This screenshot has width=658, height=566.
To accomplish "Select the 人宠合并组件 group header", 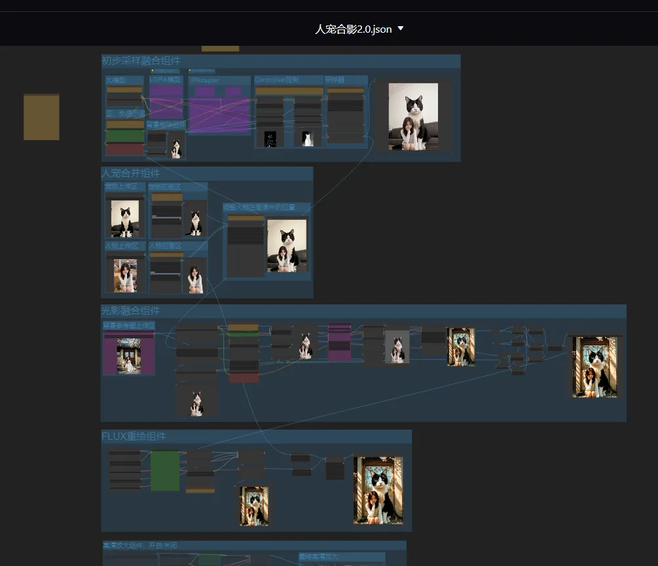I will pos(131,173).
